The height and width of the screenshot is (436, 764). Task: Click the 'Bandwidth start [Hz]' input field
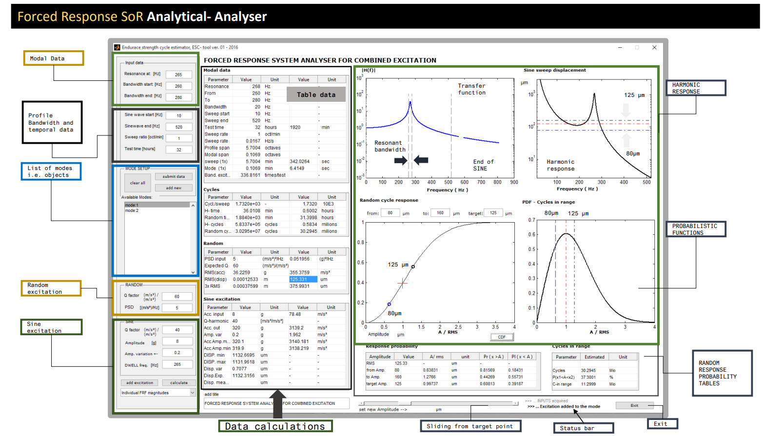pyautogui.click(x=178, y=86)
